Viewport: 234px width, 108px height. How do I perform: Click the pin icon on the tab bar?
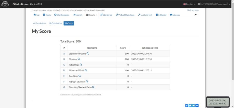coord(196,15)
